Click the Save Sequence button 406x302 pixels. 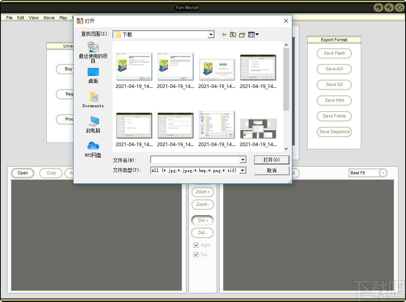tap(334, 132)
